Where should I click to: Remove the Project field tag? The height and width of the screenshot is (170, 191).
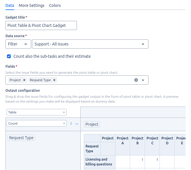24,80
